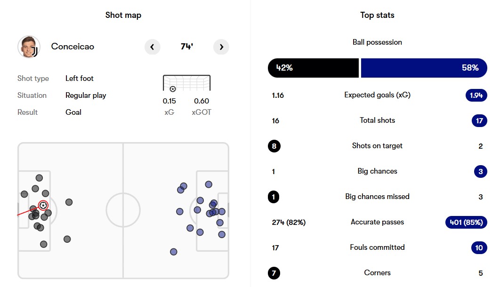This screenshot has width=500, height=287.
Task: Open the Top stats section heading
Action: pyautogui.click(x=377, y=15)
